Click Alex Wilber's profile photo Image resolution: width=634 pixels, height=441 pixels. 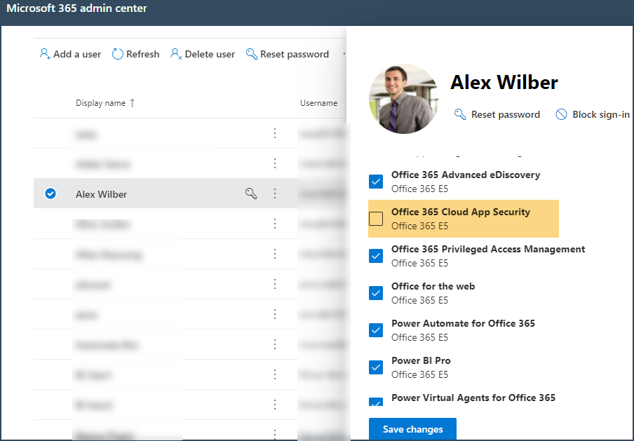point(403,99)
